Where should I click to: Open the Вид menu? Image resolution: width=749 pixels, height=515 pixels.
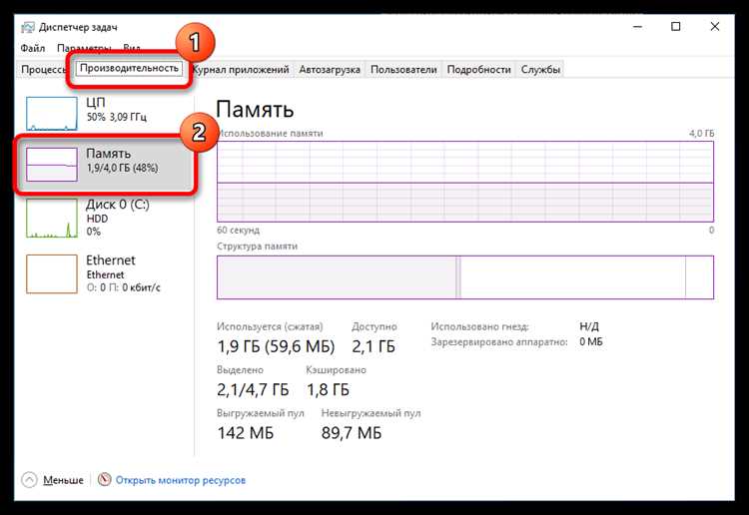pyautogui.click(x=132, y=48)
